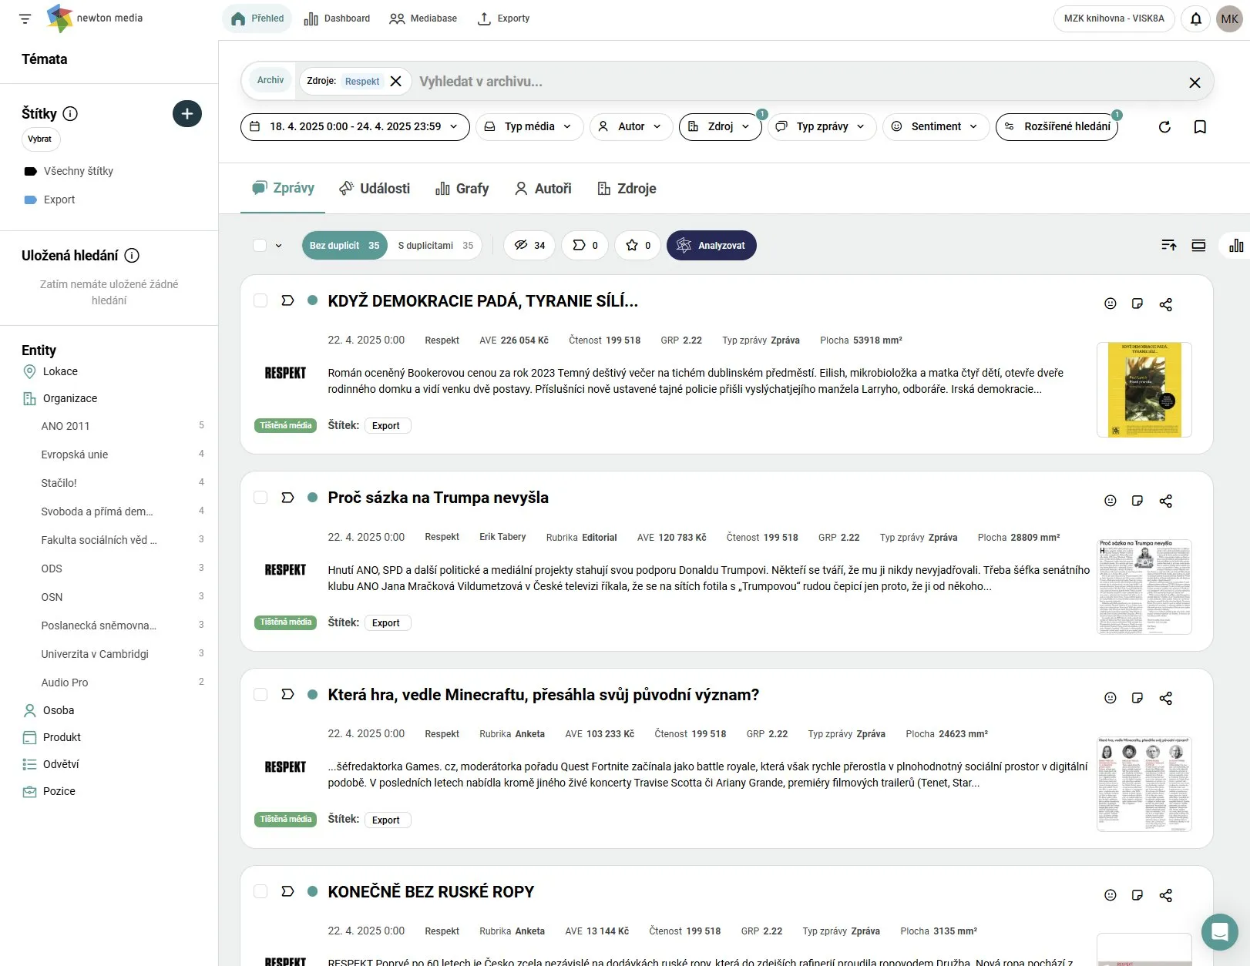Open Zdroj filter dropdown
This screenshot has height=966, width=1250.
tap(720, 127)
